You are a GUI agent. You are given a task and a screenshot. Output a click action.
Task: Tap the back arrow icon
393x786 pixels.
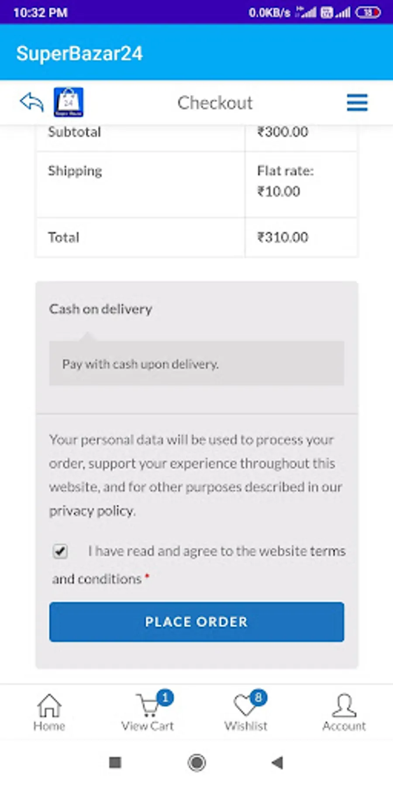(32, 103)
